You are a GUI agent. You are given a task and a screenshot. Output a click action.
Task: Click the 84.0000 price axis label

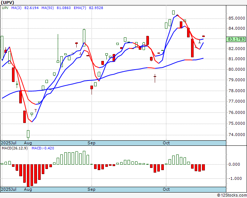pos(236,28)
